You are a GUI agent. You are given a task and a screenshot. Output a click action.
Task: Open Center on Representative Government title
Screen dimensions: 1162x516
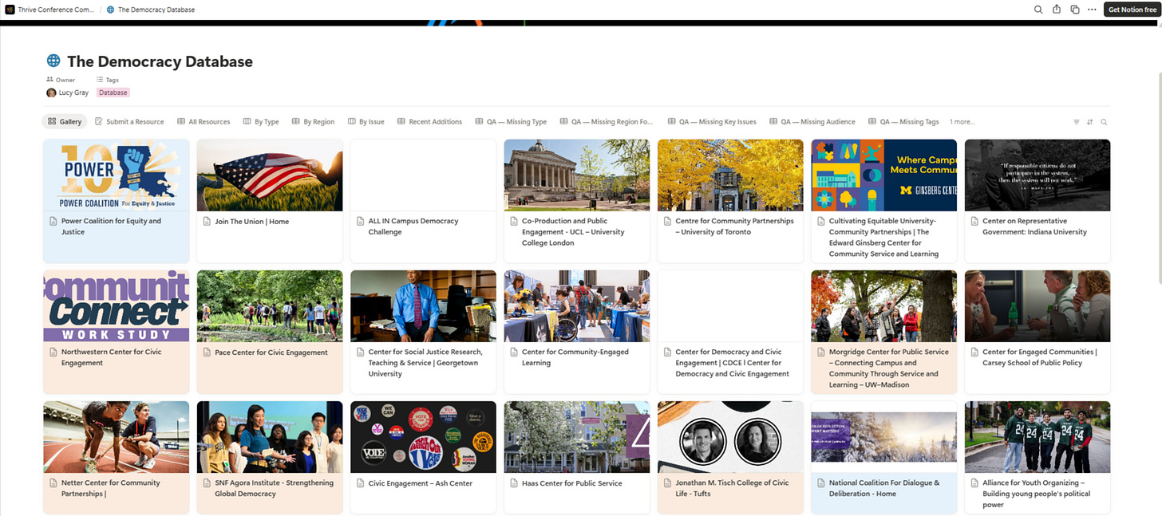click(1034, 226)
